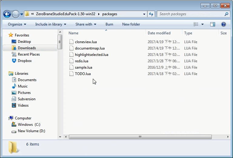Click the Burn toolbar button

pos(109,24)
